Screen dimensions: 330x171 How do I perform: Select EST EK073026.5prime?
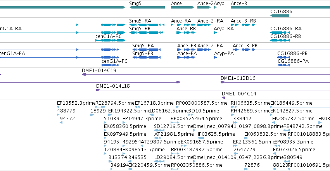(294, 150)
